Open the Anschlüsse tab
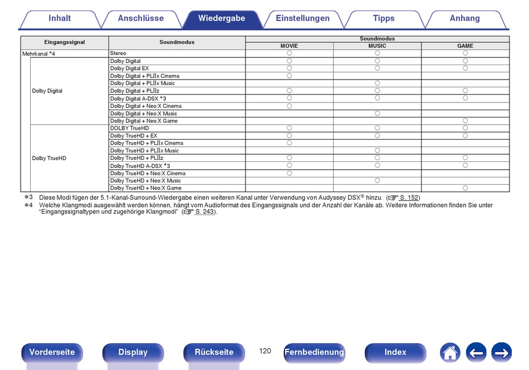Image resolution: width=529 pixels, height=370 pixels. [141, 18]
